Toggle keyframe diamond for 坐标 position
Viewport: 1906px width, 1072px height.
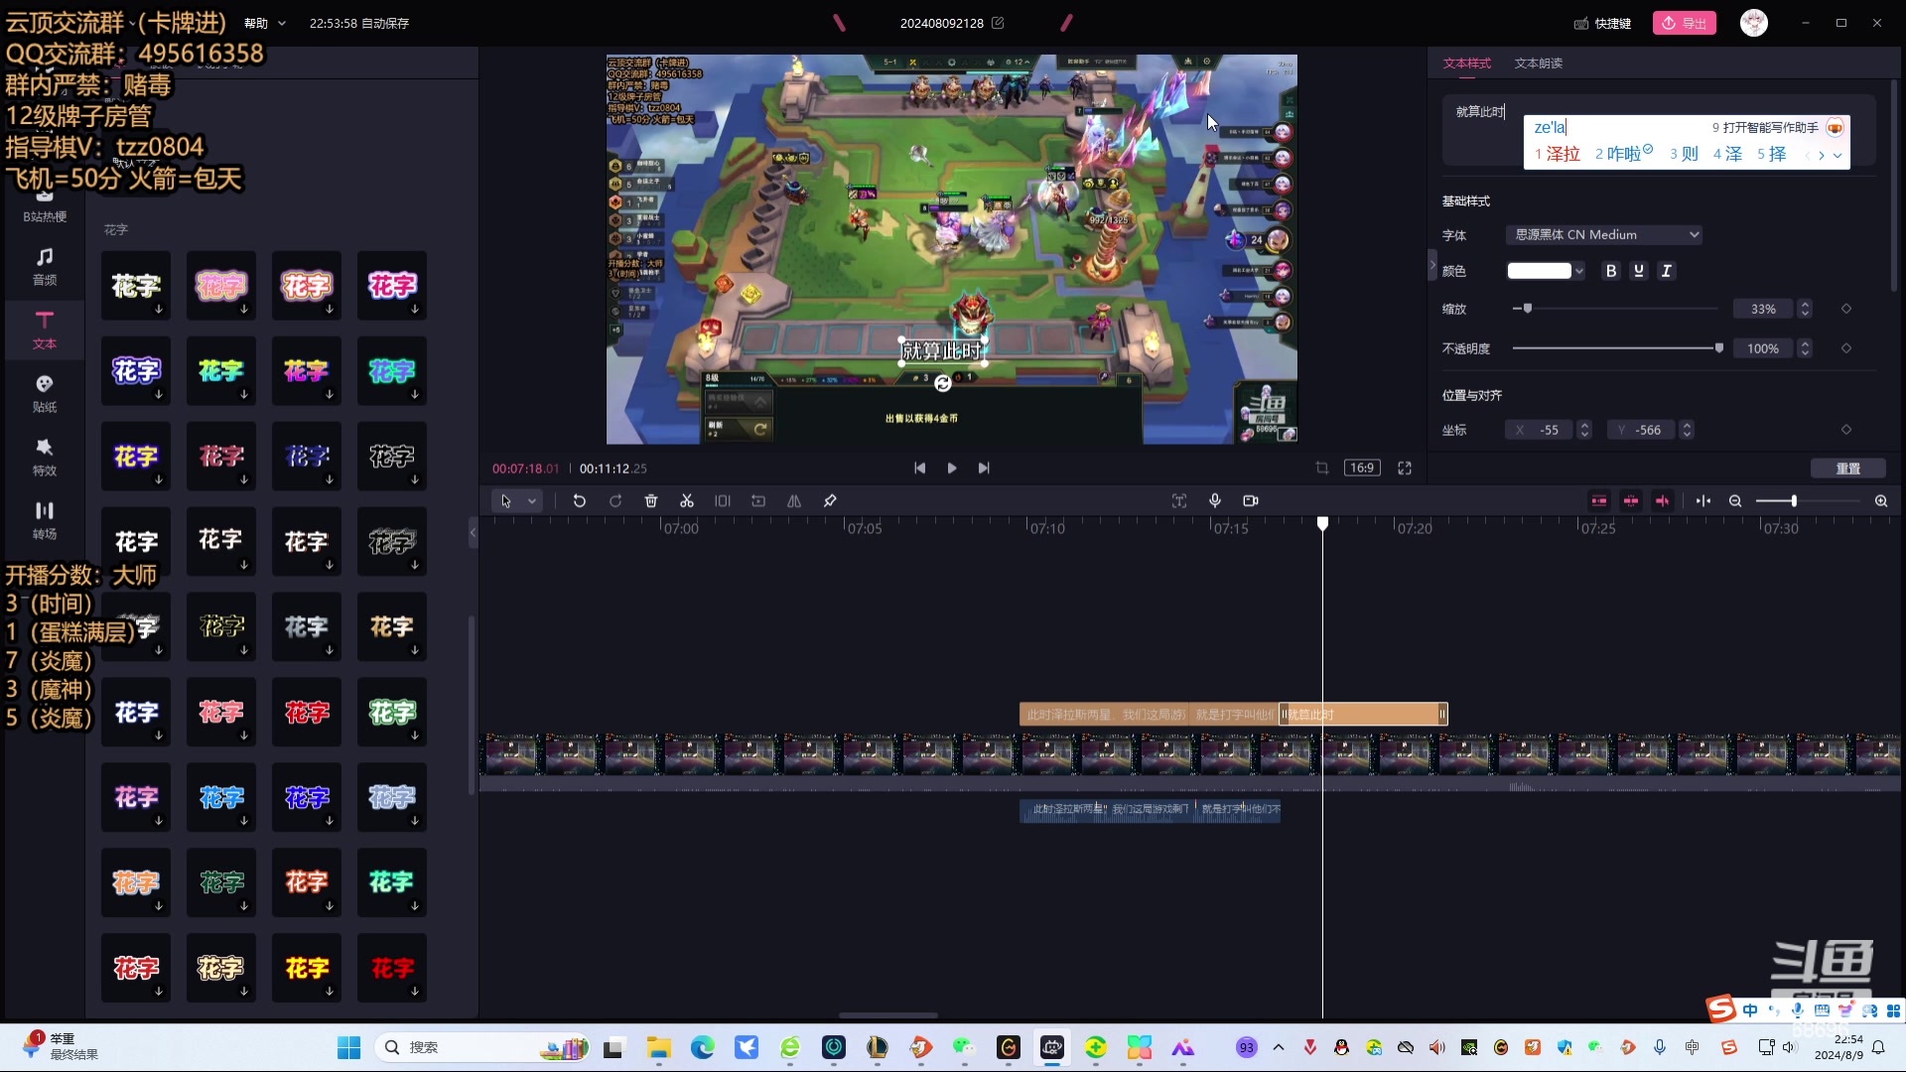click(1846, 430)
